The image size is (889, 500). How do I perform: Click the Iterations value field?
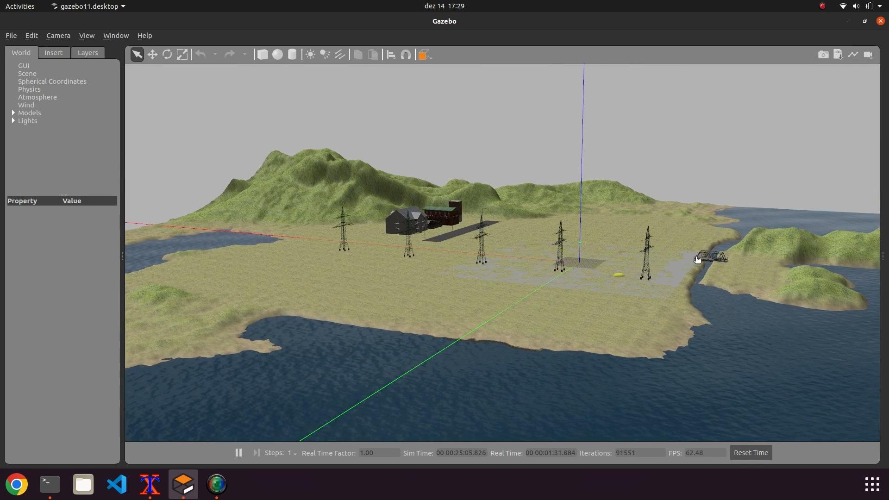tap(639, 453)
